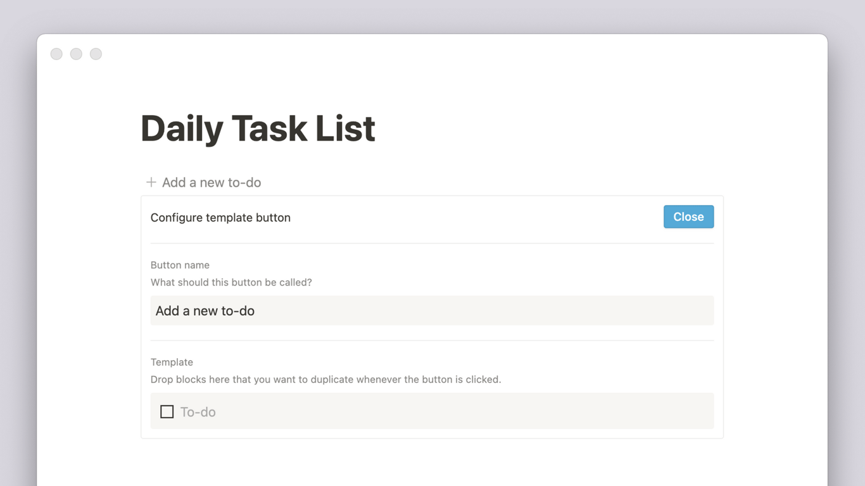
Task: Check the To-do checkbox in the template
Action: 167,412
